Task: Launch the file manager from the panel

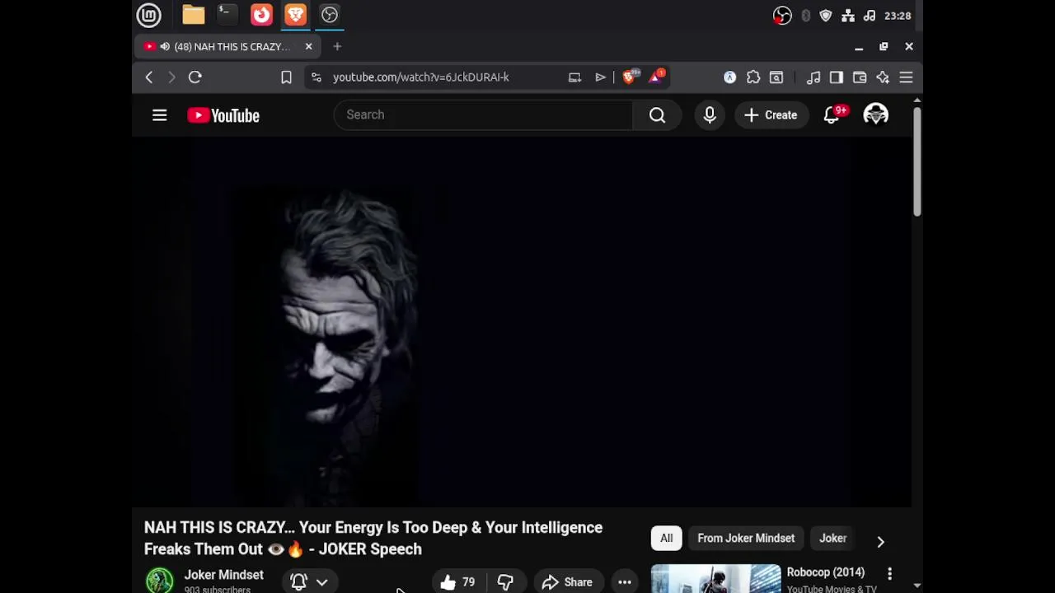Action: point(193,15)
